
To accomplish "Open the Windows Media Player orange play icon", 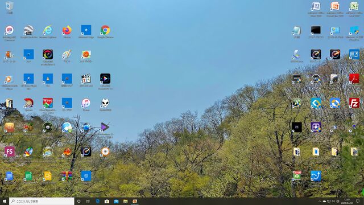I will 9,79.
